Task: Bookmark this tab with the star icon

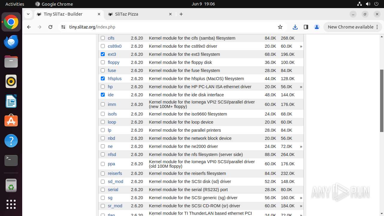Action: pos(280,27)
